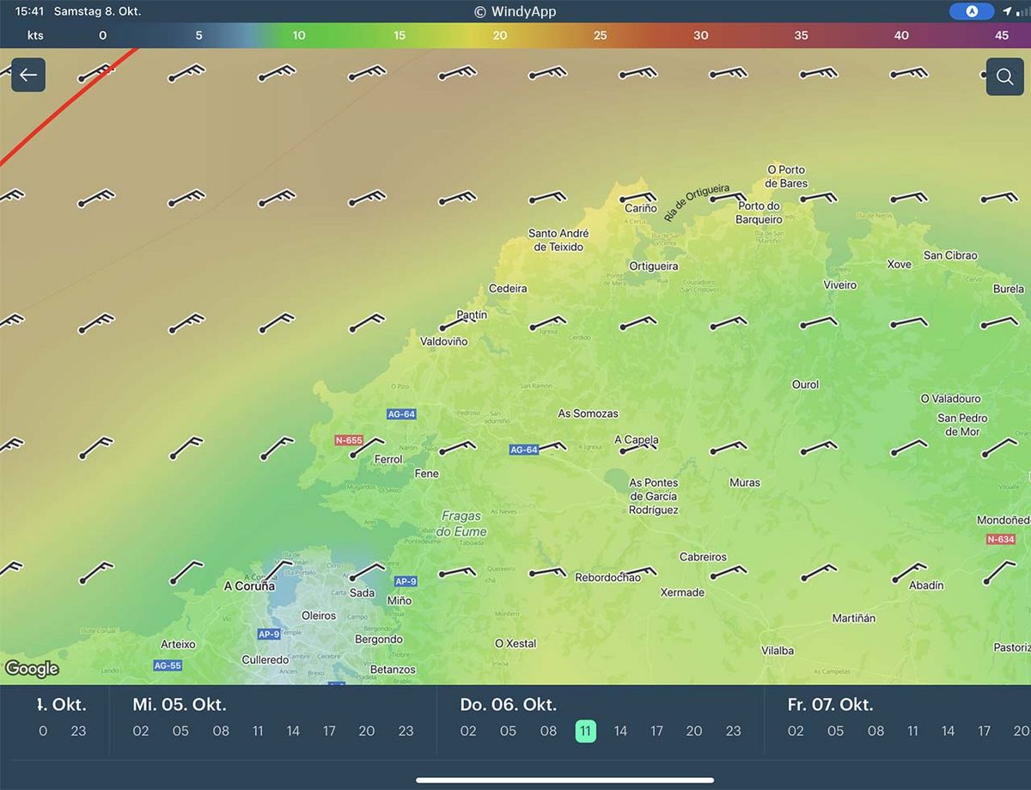Tap the N-655 road badge near Ferrol

pos(349,440)
